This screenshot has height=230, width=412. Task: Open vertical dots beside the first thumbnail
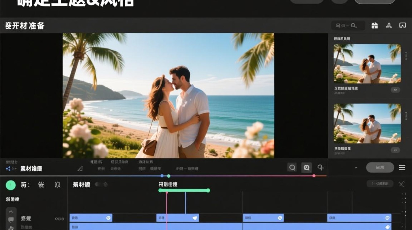click(406, 56)
